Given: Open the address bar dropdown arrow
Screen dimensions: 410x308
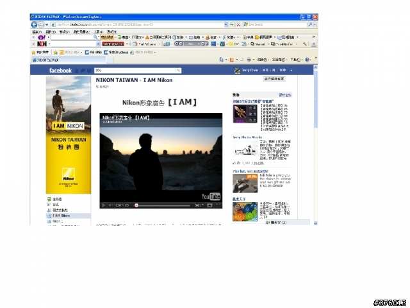Looking at the screenshot, I should click(226, 24).
